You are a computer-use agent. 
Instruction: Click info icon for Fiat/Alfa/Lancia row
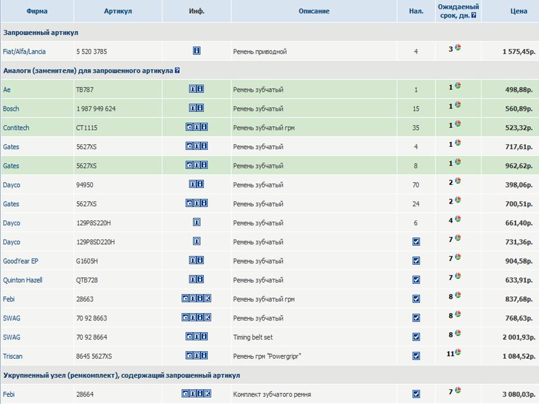coord(197,50)
